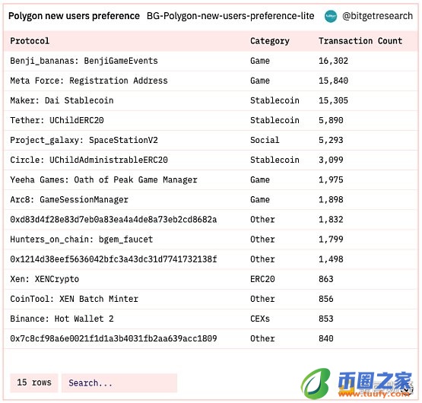This screenshot has height=403, width=422.
Task: Click the 856 transaction count value
Action: [x=326, y=299]
